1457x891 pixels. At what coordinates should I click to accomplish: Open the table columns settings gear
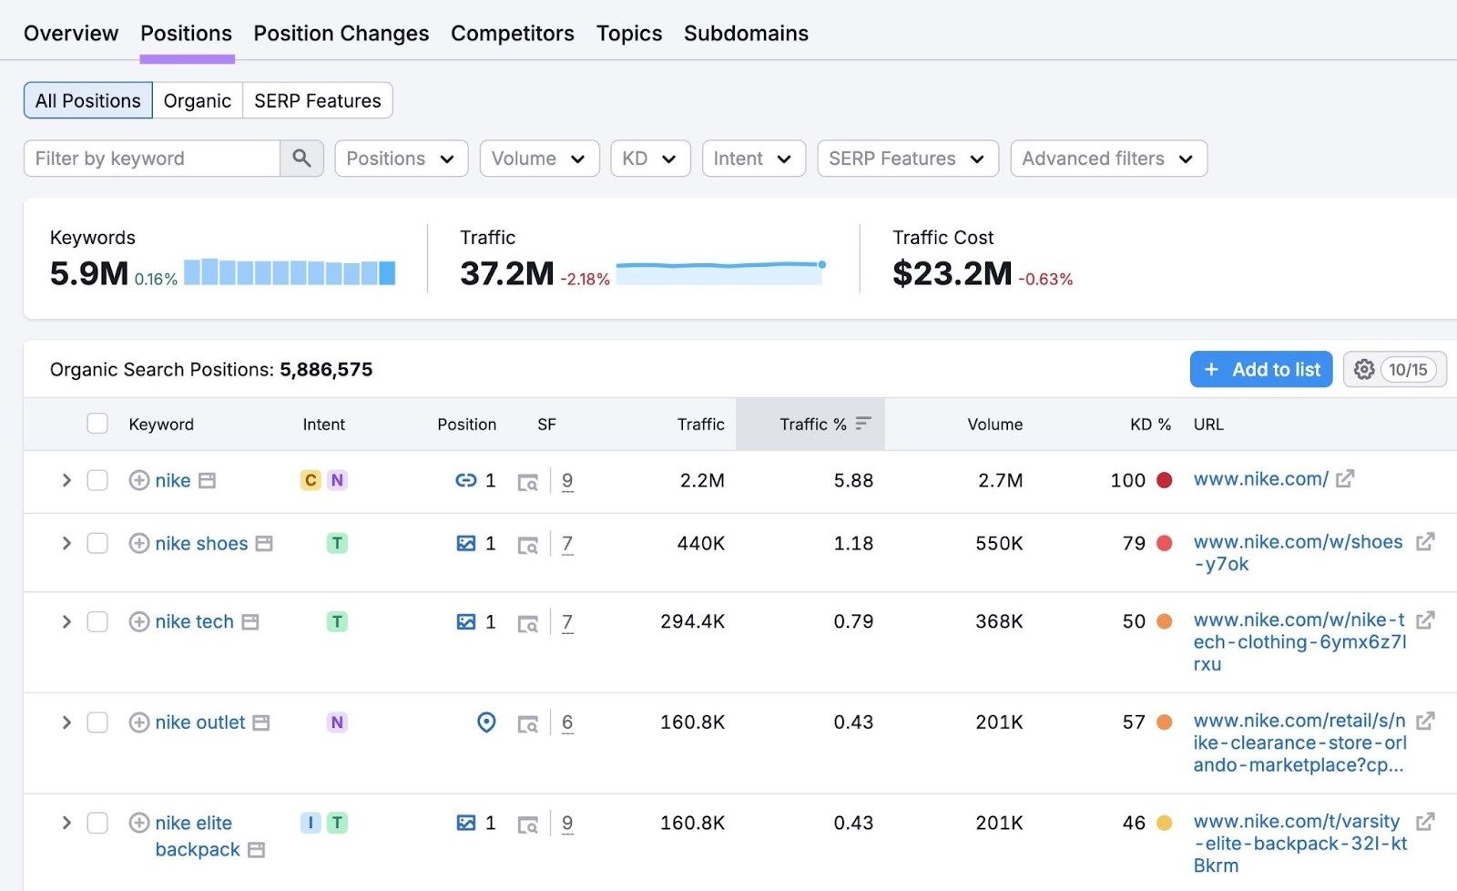tap(1363, 369)
